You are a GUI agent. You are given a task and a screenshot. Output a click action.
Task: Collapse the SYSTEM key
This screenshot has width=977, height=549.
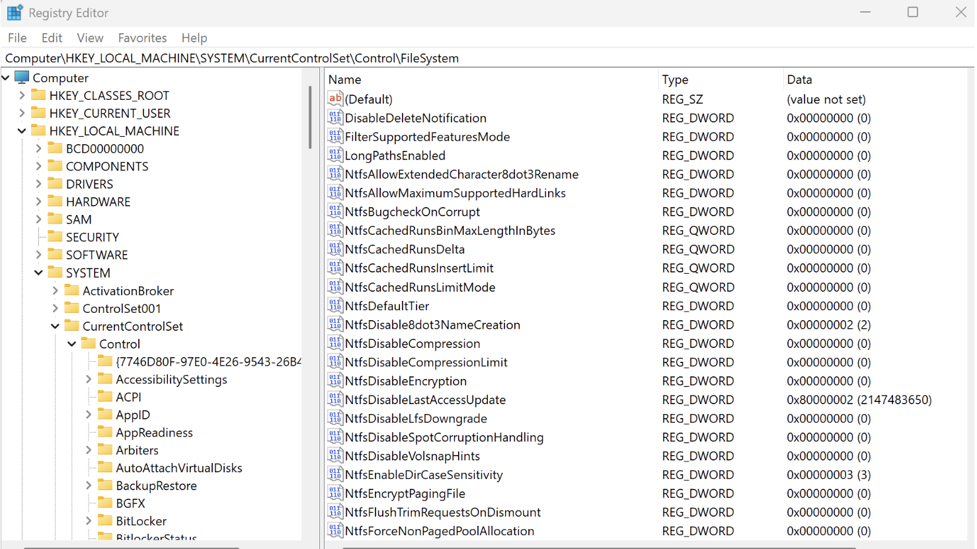pyautogui.click(x=38, y=273)
